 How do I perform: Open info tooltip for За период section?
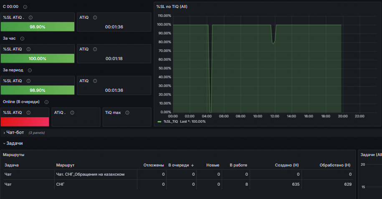30,70
